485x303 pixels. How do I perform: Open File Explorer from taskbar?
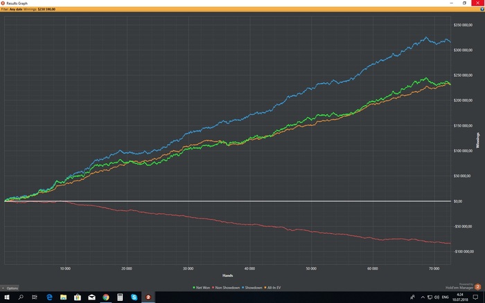coord(64,297)
